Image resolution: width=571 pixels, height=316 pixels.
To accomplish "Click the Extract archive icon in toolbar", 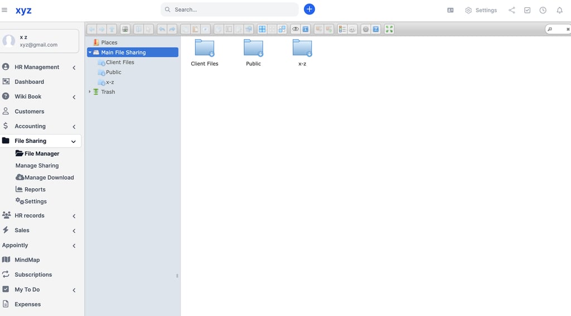I will point(318,29).
